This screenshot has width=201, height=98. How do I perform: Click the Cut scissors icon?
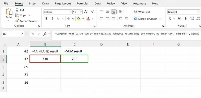[17, 10]
